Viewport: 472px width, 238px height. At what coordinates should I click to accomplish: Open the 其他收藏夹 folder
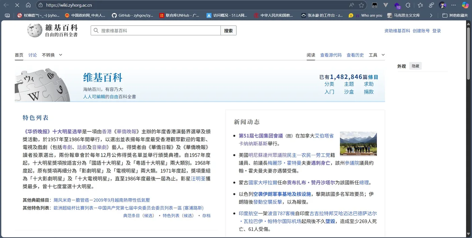pos(455,15)
